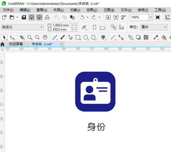This screenshot has height=152, width=171.
Task: Toggle rulers display icon
Action: pos(168,17)
